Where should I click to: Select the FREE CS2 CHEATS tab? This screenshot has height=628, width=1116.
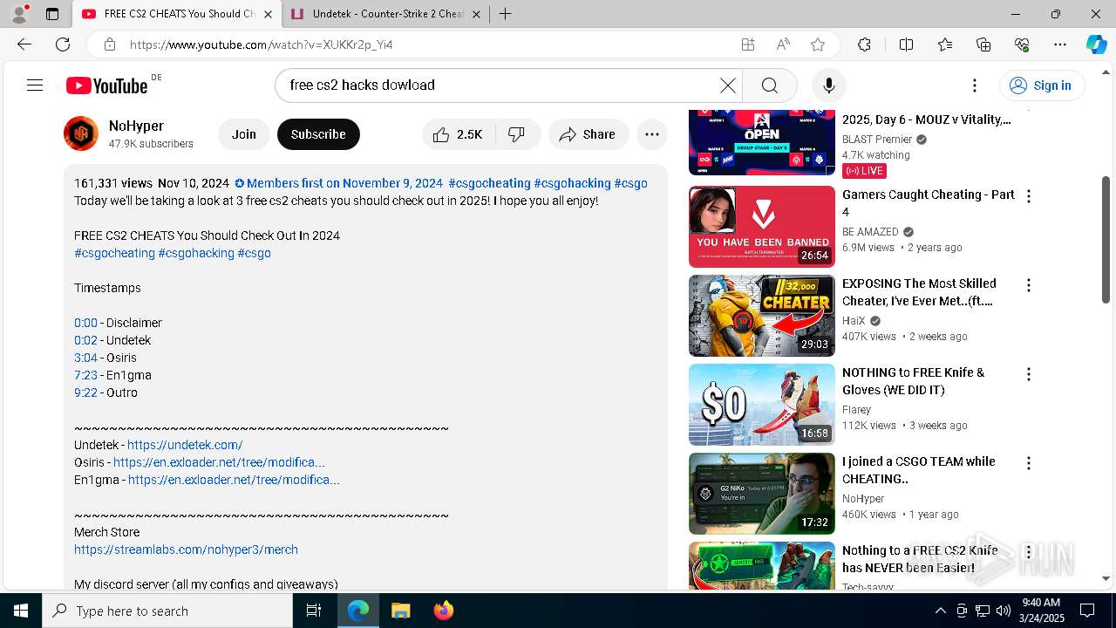(177, 14)
